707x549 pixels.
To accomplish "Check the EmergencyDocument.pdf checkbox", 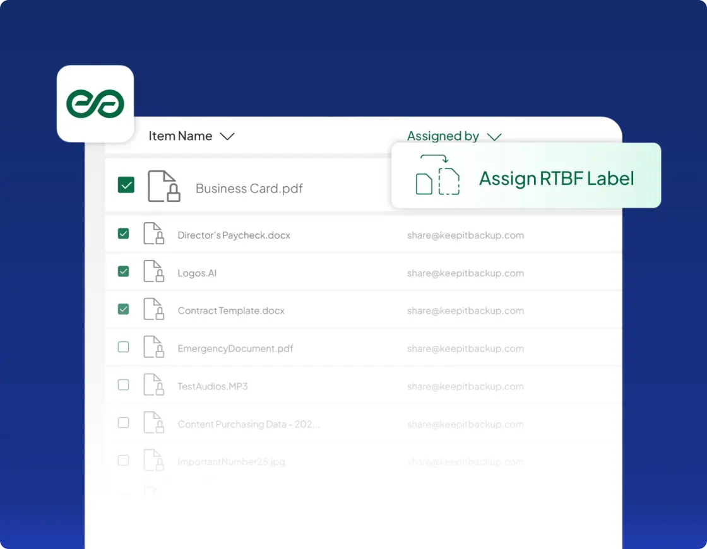I will coord(124,347).
